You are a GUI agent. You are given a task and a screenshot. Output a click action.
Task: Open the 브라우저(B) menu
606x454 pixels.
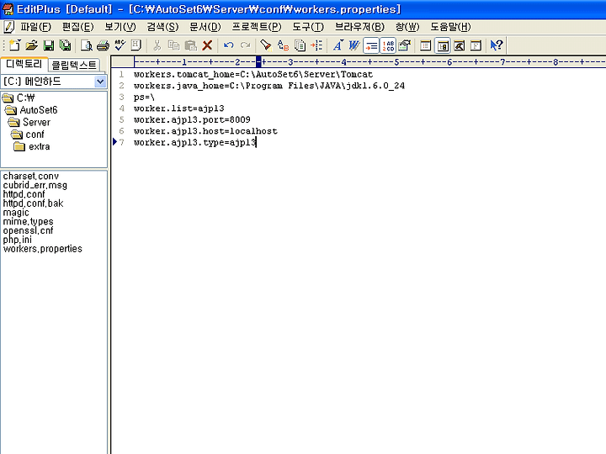pos(360,27)
